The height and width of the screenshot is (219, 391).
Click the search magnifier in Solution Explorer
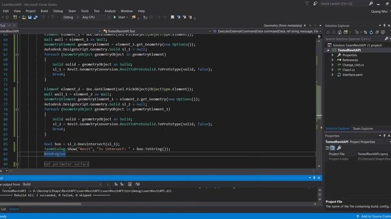pos(386,39)
